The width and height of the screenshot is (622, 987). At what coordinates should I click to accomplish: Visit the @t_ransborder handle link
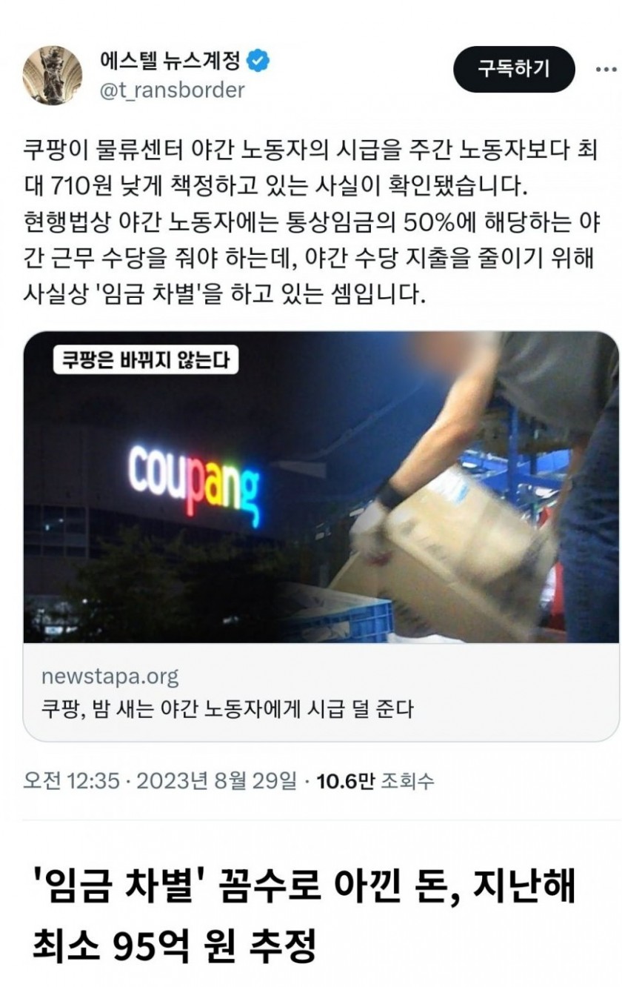click(x=171, y=90)
